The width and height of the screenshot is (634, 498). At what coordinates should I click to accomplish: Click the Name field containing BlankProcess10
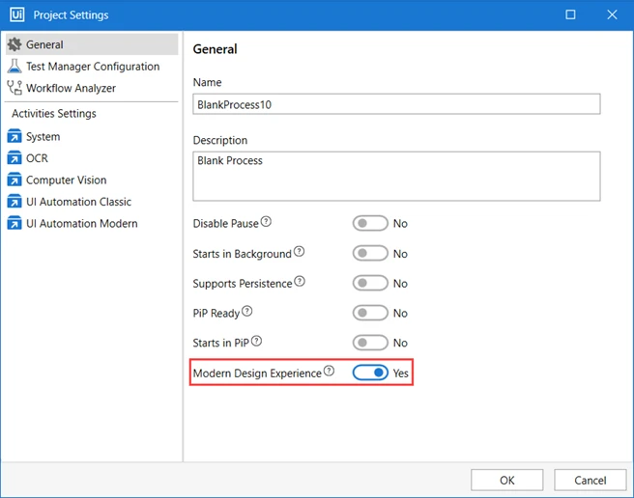[x=396, y=104]
